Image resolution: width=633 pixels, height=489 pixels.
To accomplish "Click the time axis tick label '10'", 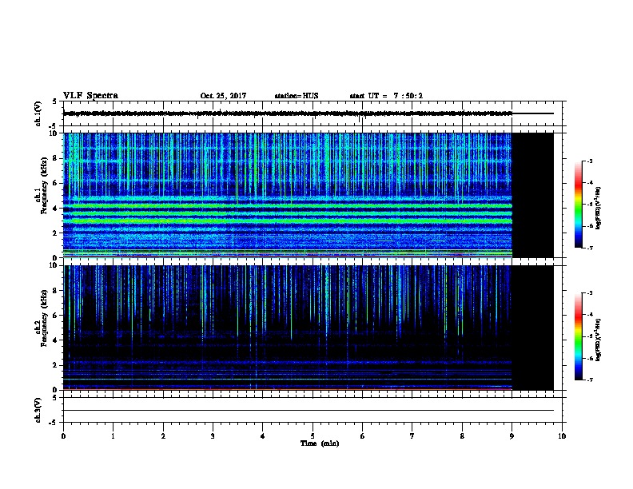I will 562,435.
